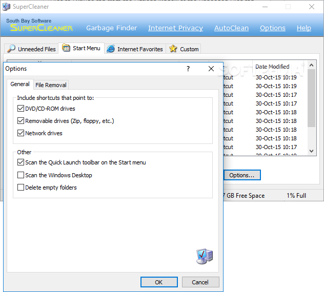The width and height of the screenshot is (324, 292).
Task: Click the Start Menu tab folder icon
Action: coord(66,48)
